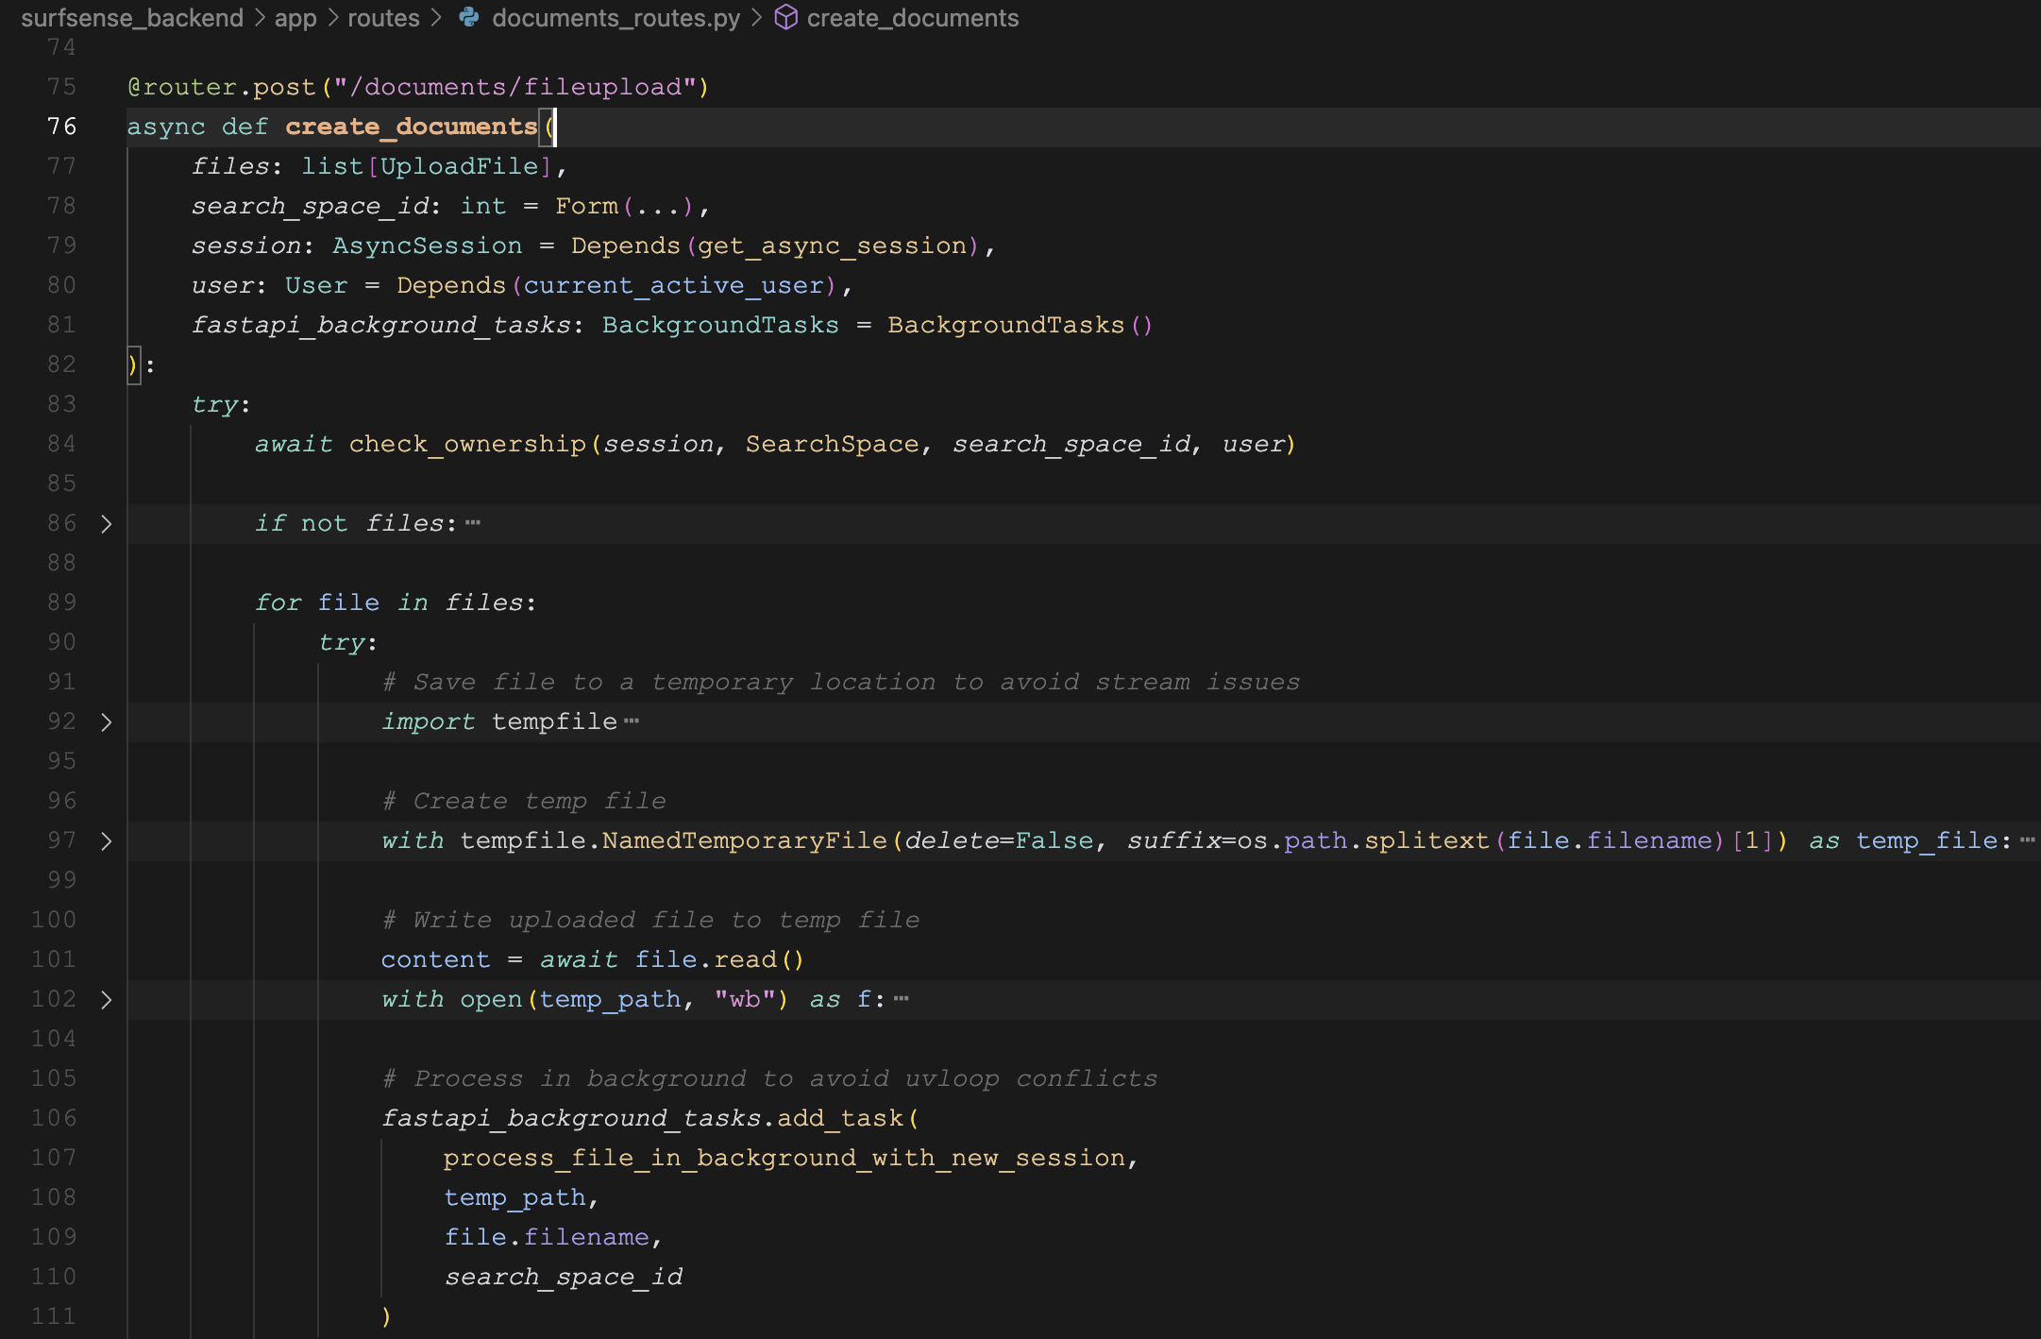Click 'add_task(' method call
Image resolution: width=2041 pixels, height=1339 pixels.
[x=848, y=1118]
